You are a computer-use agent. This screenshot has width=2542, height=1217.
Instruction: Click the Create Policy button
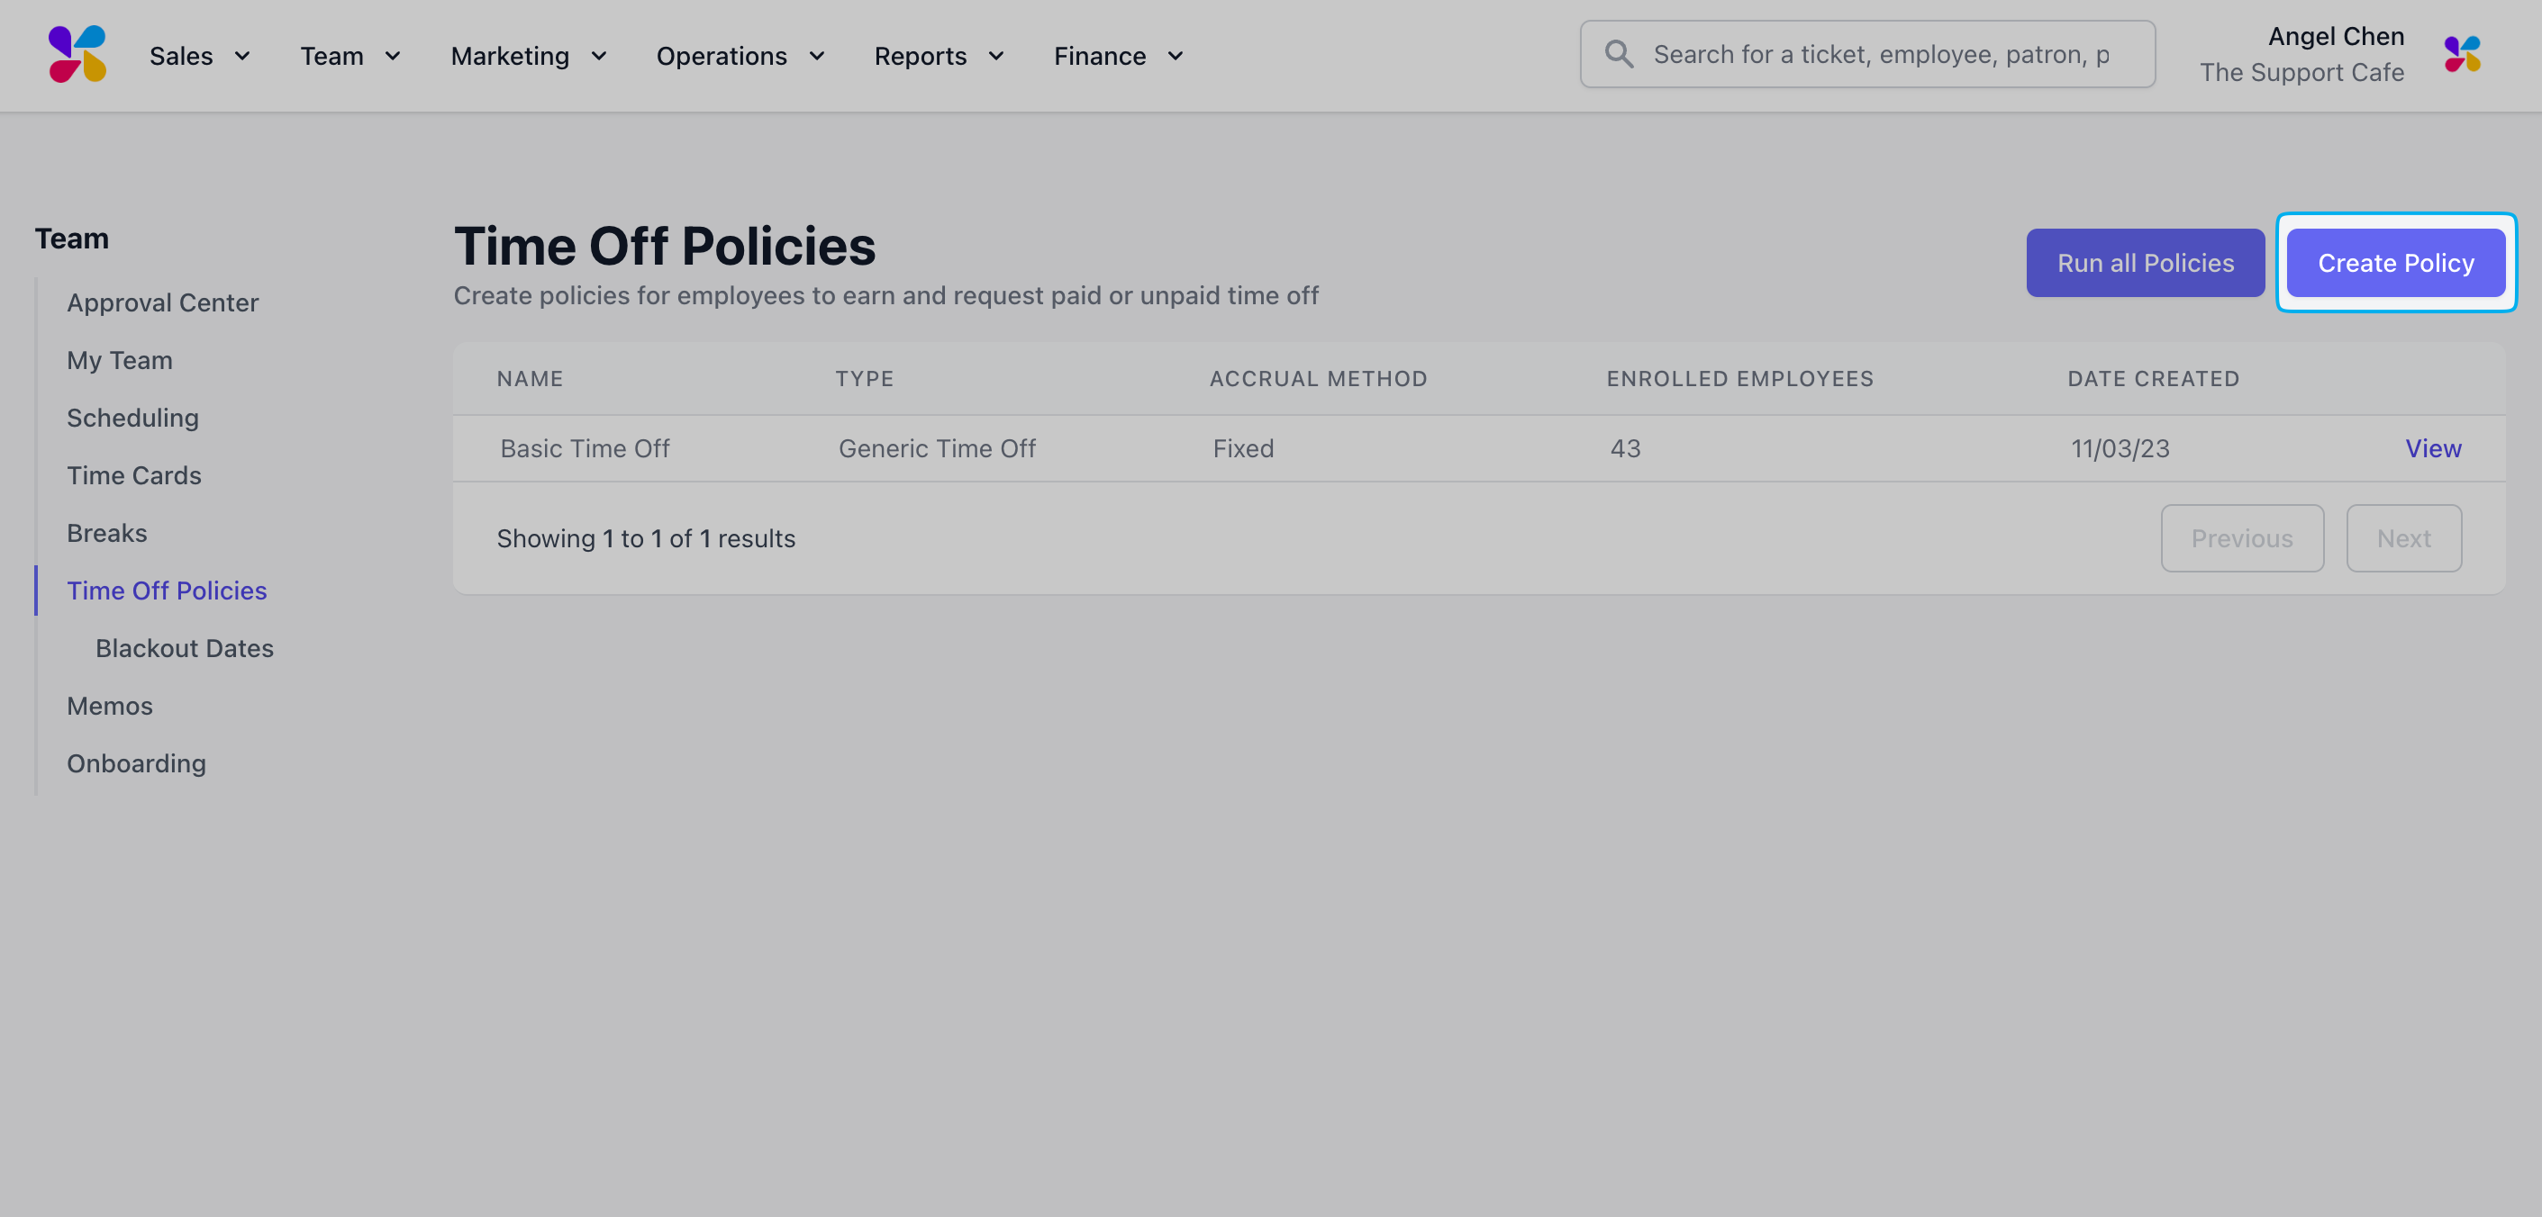click(x=2396, y=264)
